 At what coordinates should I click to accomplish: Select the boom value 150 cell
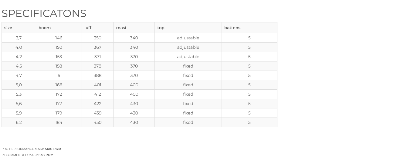[59, 47]
